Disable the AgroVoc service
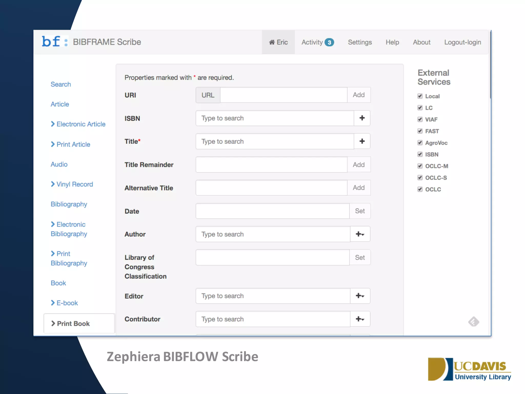Screen dimensions: 525x394 (x=420, y=142)
